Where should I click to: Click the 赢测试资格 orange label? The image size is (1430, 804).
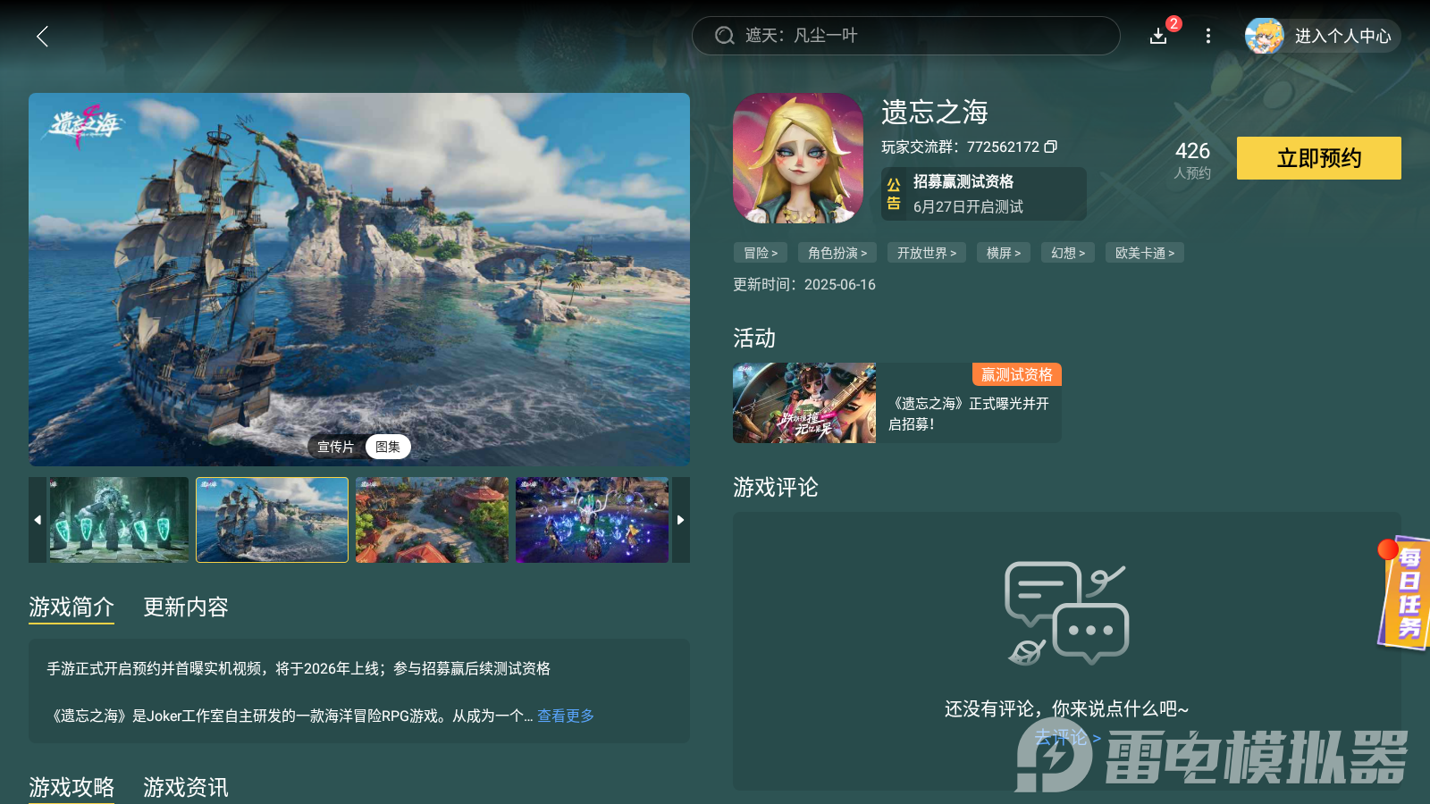tap(1016, 374)
